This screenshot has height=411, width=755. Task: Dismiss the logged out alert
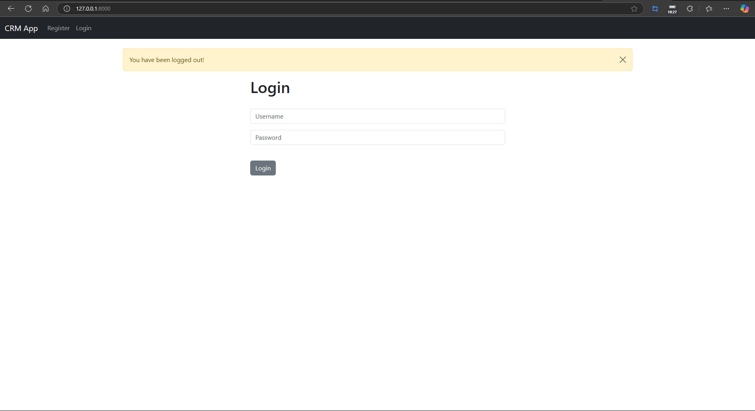pyautogui.click(x=623, y=60)
